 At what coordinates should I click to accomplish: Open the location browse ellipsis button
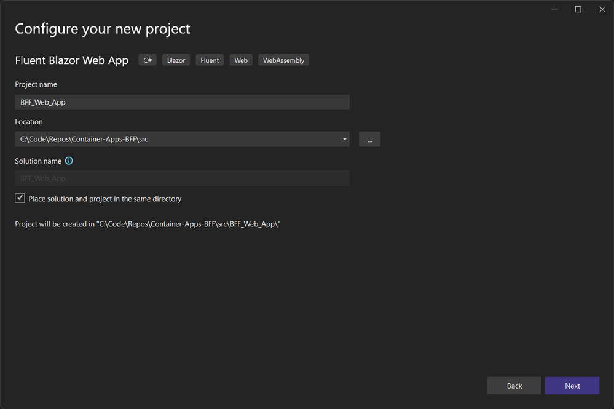tap(369, 139)
